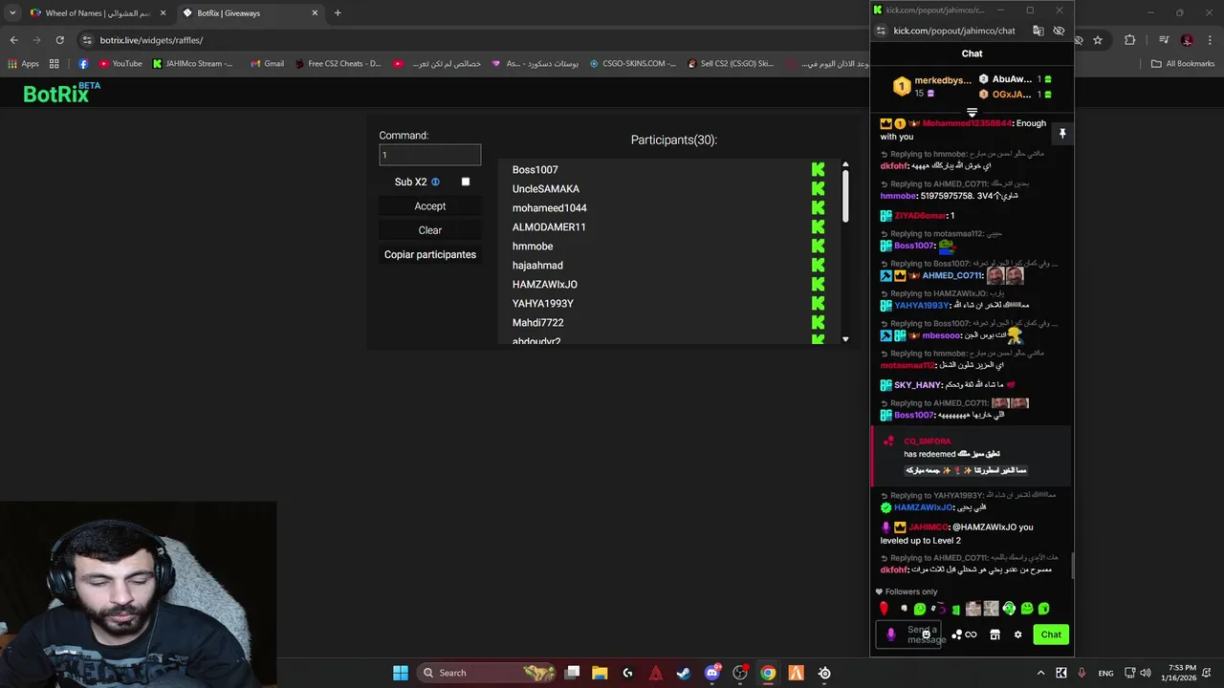Screen dimensions: 1224x688
Task: Open the ENG language switcher
Action: 1105,673
